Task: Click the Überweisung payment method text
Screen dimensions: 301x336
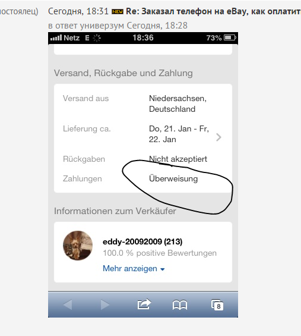Action: click(x=173, y=179)
